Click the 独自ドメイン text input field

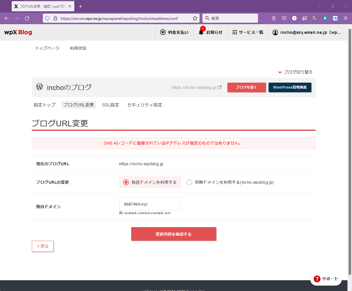point(150,204)
